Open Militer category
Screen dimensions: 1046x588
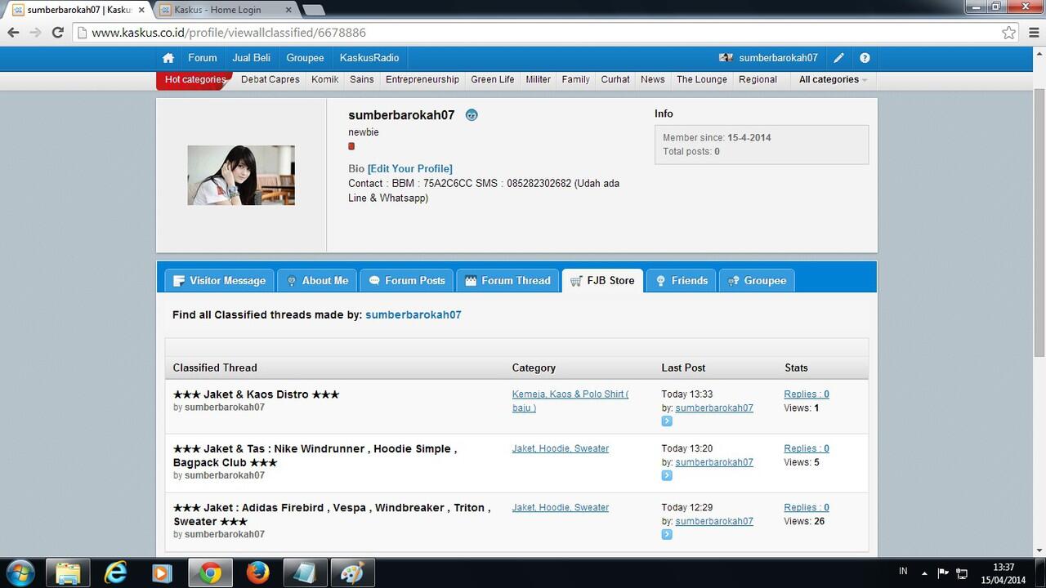point(539,79)
